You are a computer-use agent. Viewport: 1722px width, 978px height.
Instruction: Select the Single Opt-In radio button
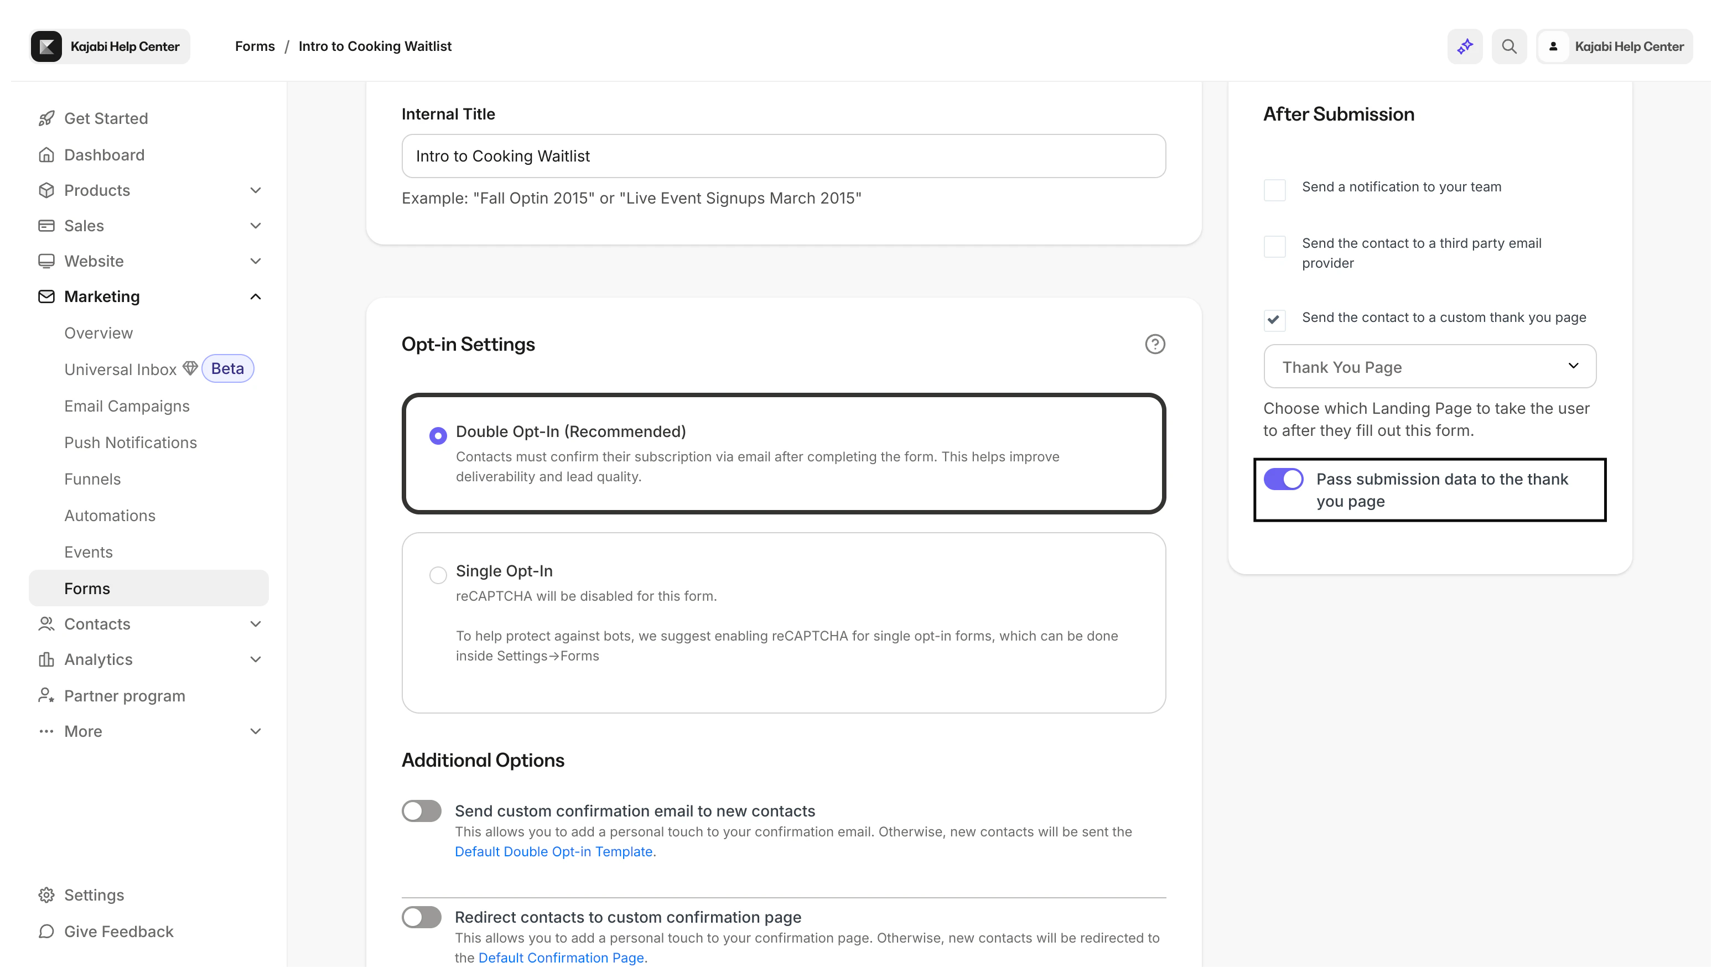click(x=438, y=575)
